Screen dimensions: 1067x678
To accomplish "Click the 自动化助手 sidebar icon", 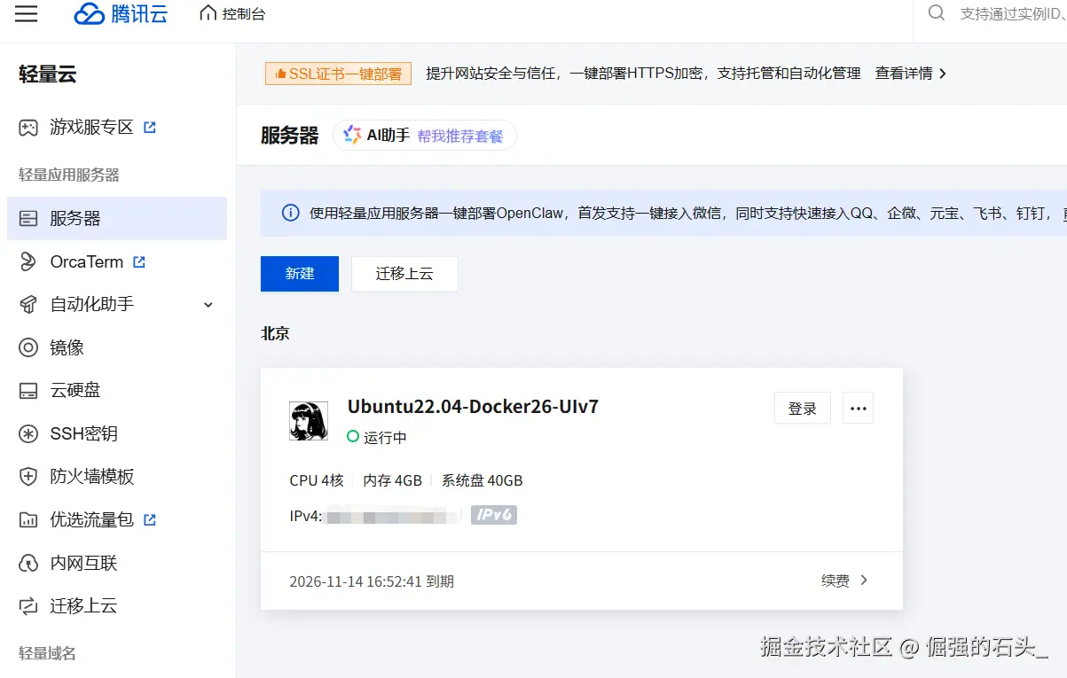I will 28,304.
